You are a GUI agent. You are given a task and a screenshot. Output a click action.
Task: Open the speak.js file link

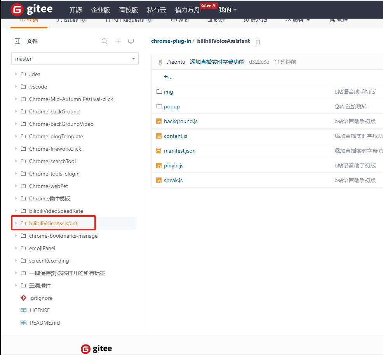point(173,181)
